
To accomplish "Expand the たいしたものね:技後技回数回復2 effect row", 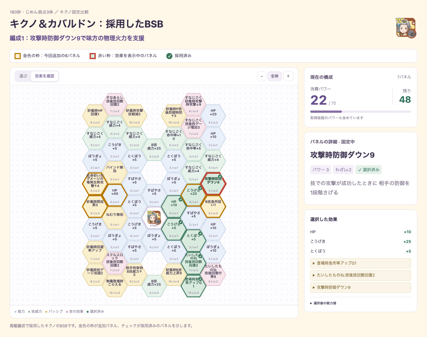I will tap(360, 275).
